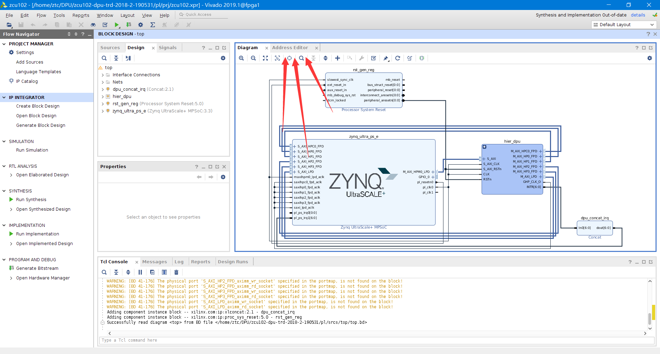
Task: Select the dpu_concat_irq Concat block
Action: [595, 228]
